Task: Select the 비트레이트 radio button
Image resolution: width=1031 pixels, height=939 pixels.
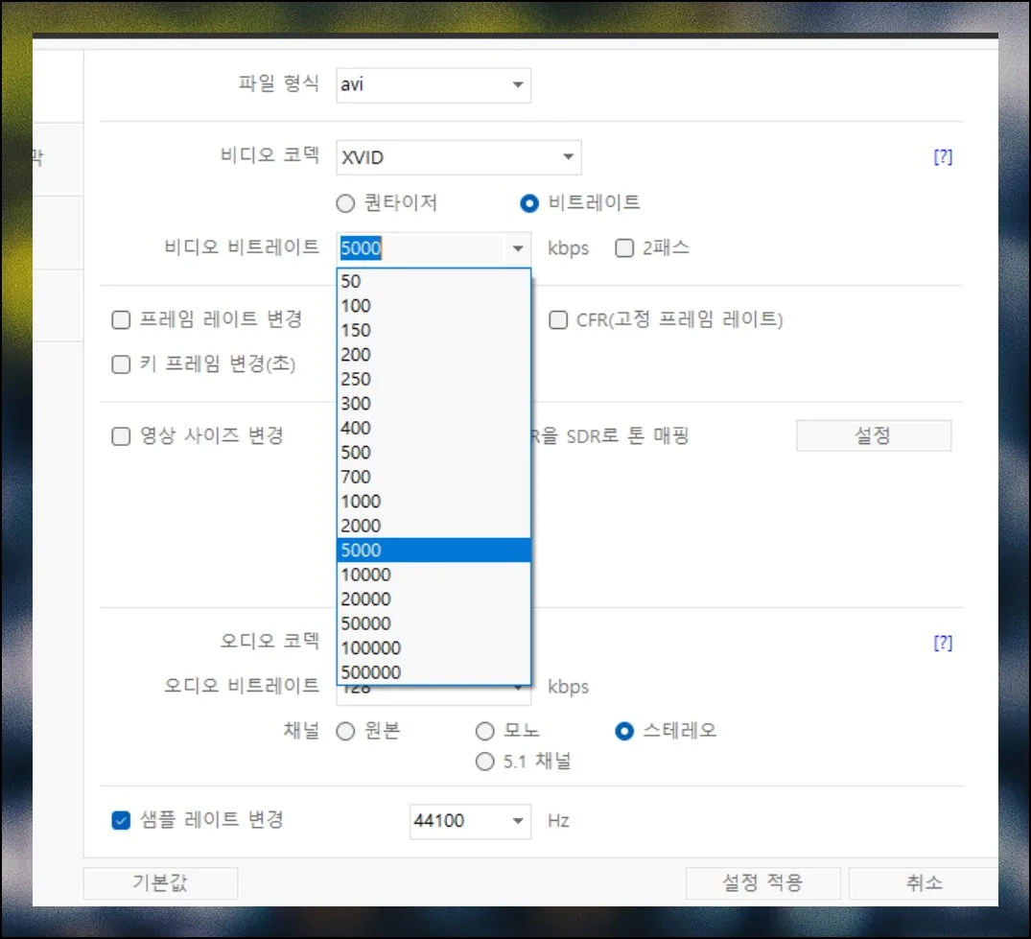Action: 528,203
